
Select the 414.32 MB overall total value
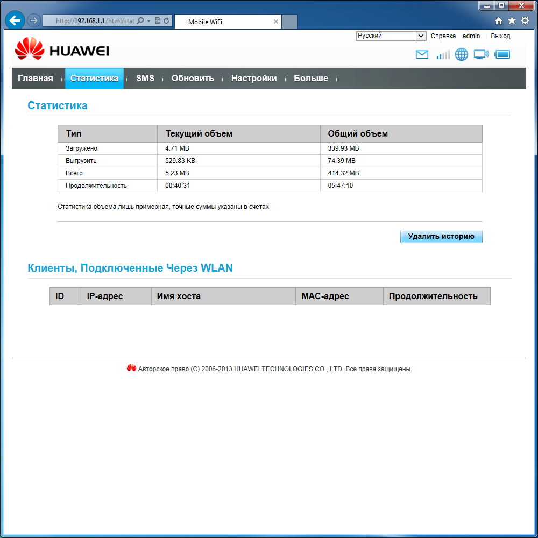point(343,173)
